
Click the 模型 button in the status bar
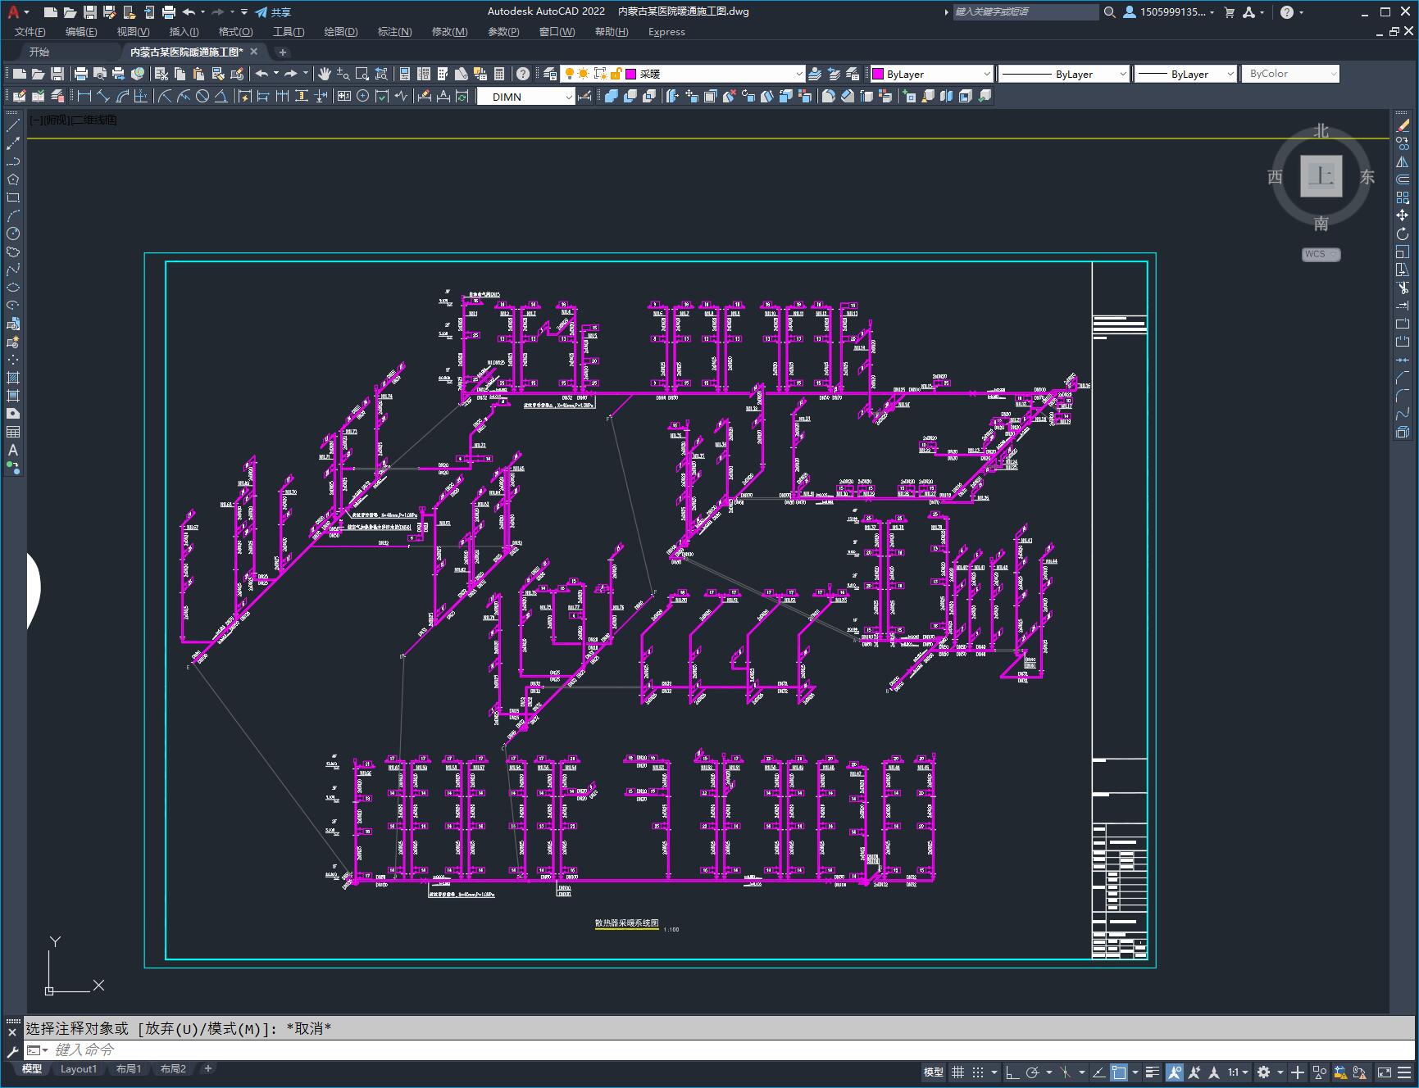934,1072
